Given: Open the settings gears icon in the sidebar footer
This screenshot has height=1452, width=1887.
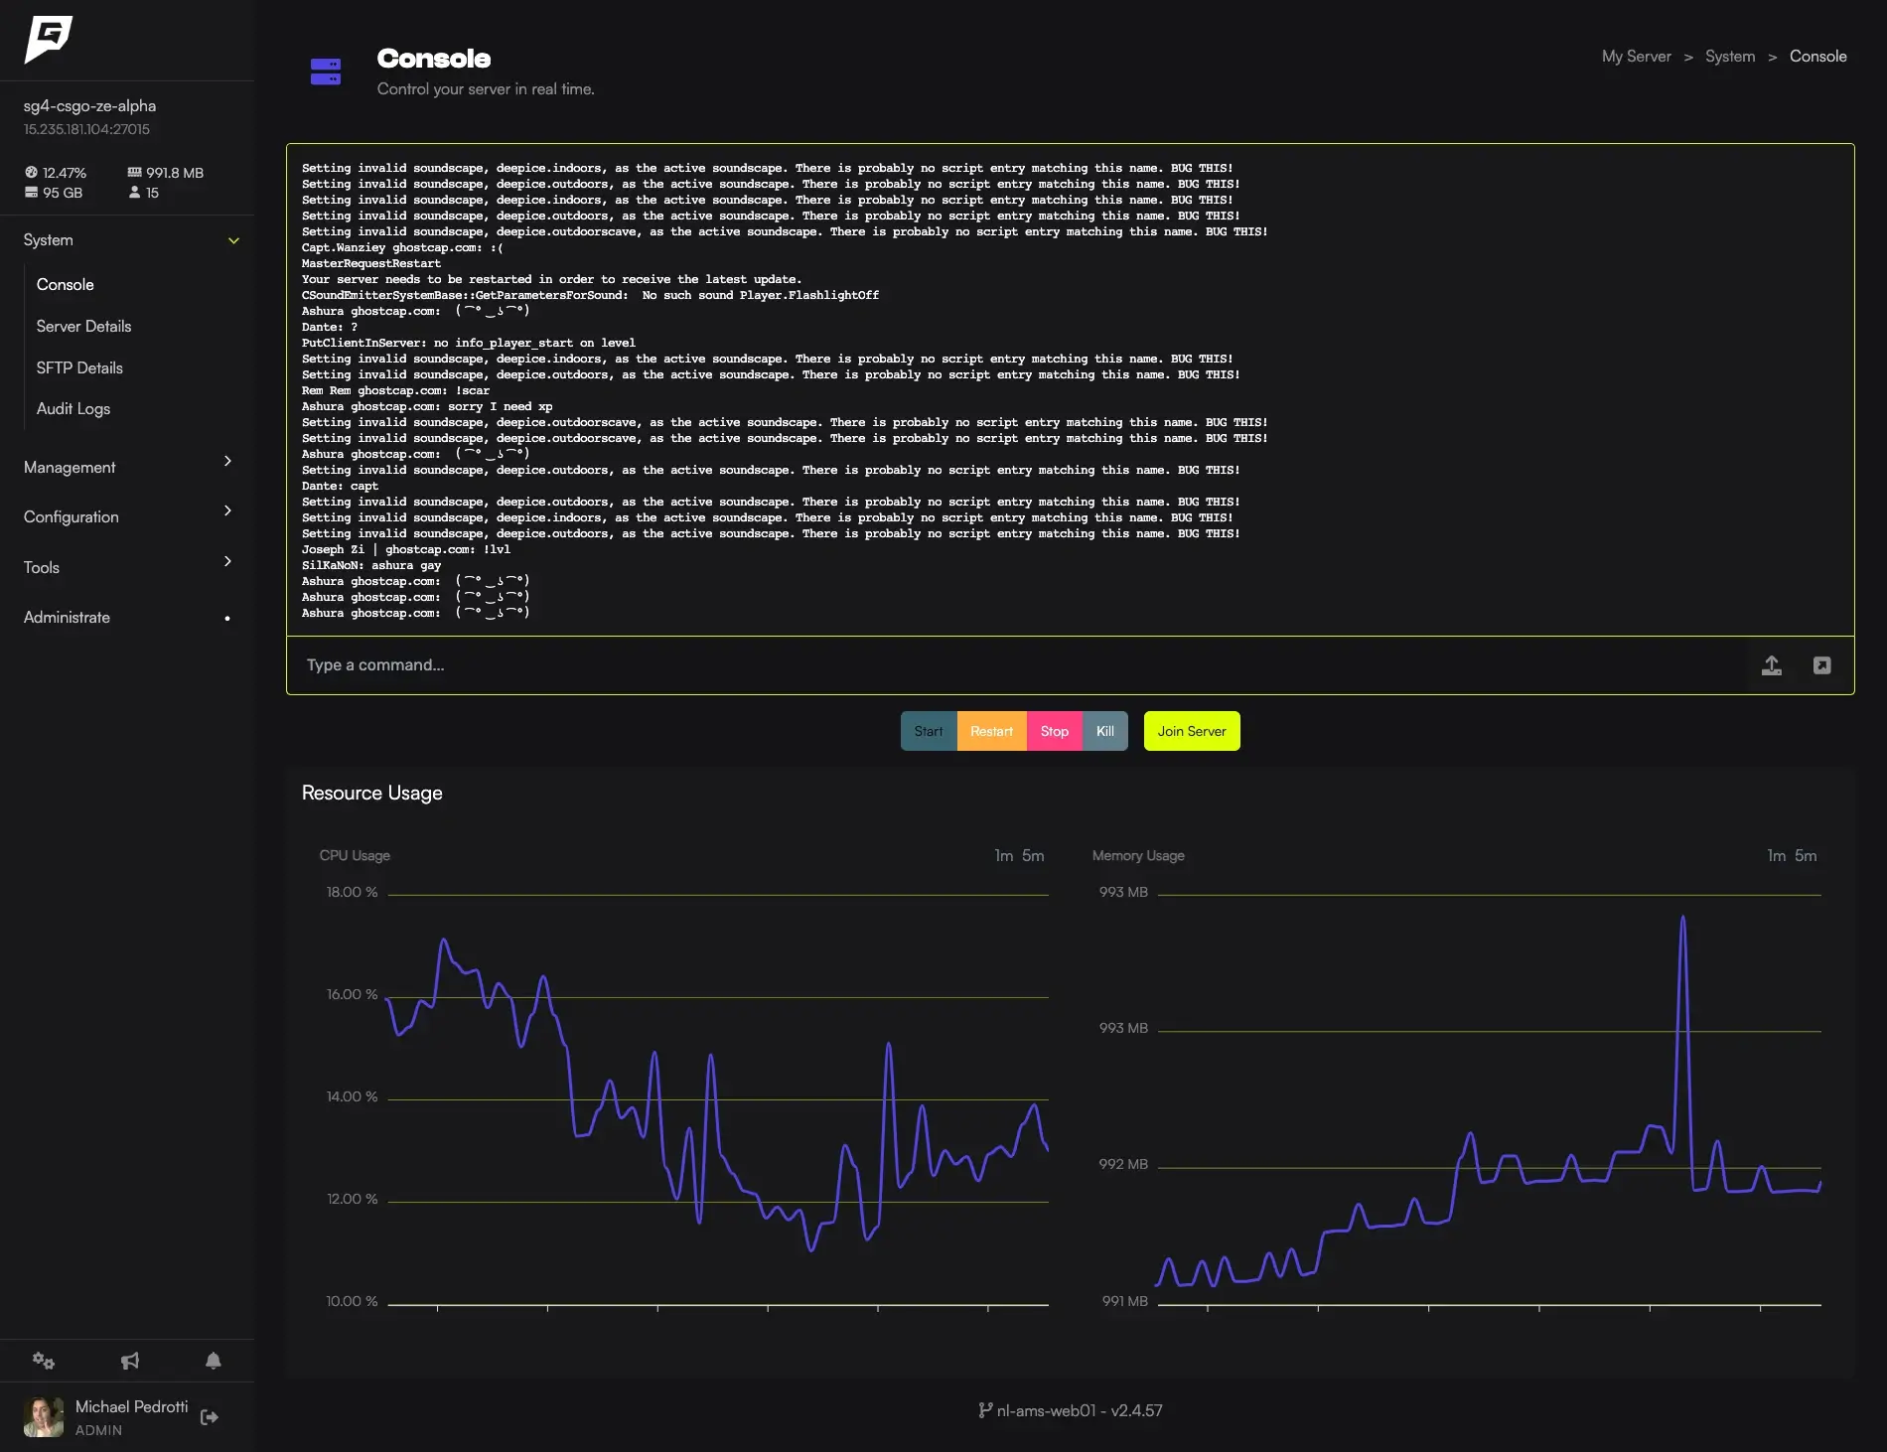Looking at the screenshot, I should tap(43, 1361).
